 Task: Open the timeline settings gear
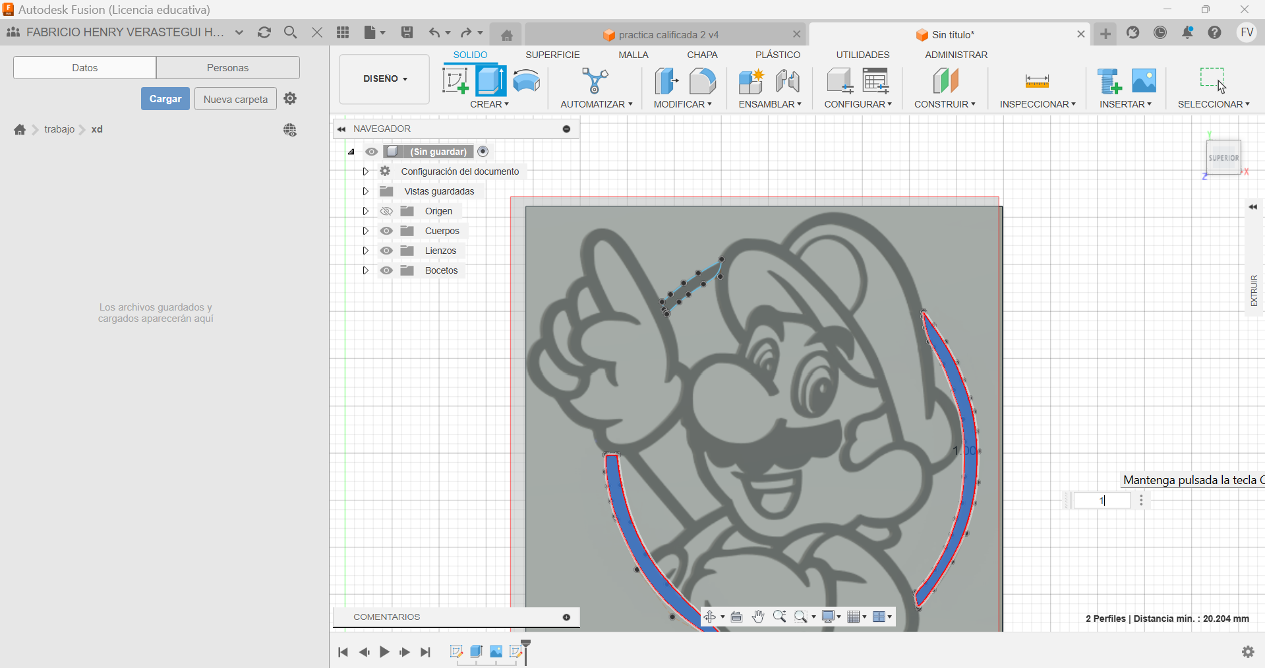1248,652
